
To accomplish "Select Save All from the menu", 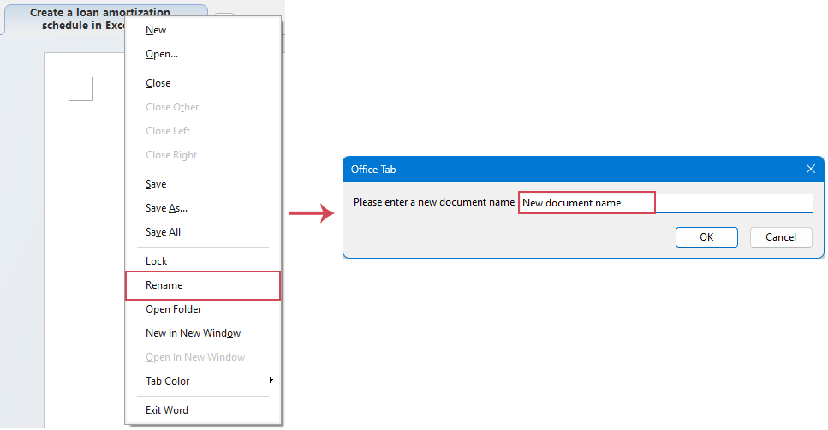I will [163, 232].
